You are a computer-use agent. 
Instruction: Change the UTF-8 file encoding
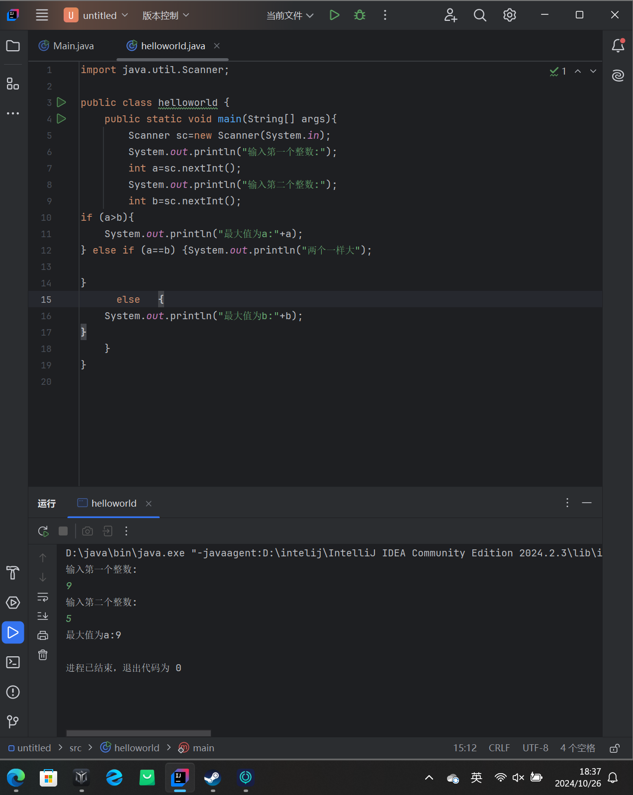click(x=536, y=748)
